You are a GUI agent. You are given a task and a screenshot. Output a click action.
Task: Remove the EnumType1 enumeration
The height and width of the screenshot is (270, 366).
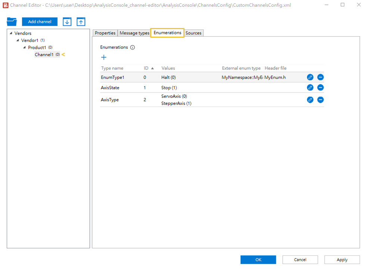pyautogui.click(x=320, y=77)
